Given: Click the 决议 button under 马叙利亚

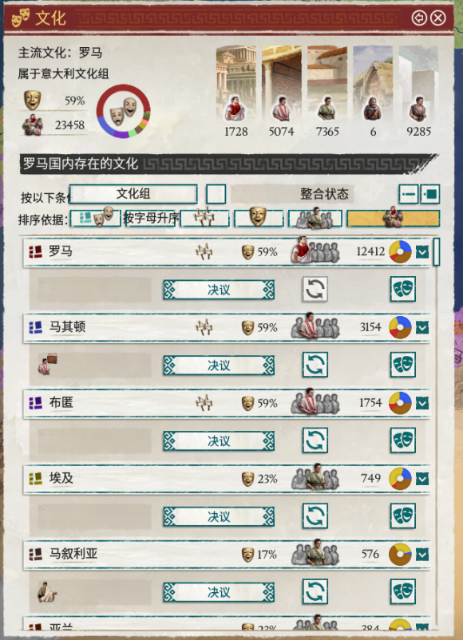Looking at the screenshot, I should point(219,592).
